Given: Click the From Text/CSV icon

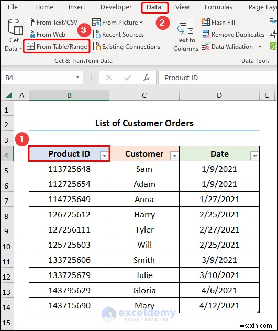Looking at the screenshot, I should [x=31, y=22].
